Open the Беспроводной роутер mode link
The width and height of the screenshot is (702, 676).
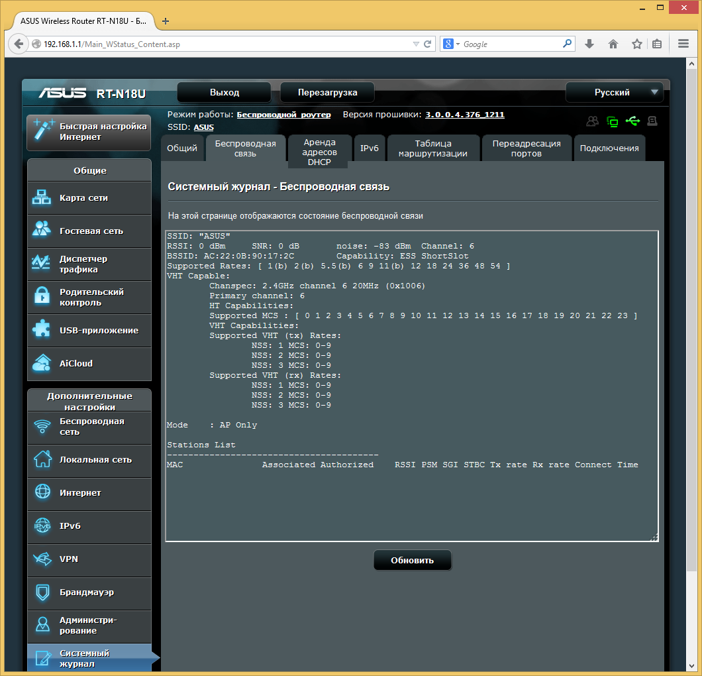283,115
